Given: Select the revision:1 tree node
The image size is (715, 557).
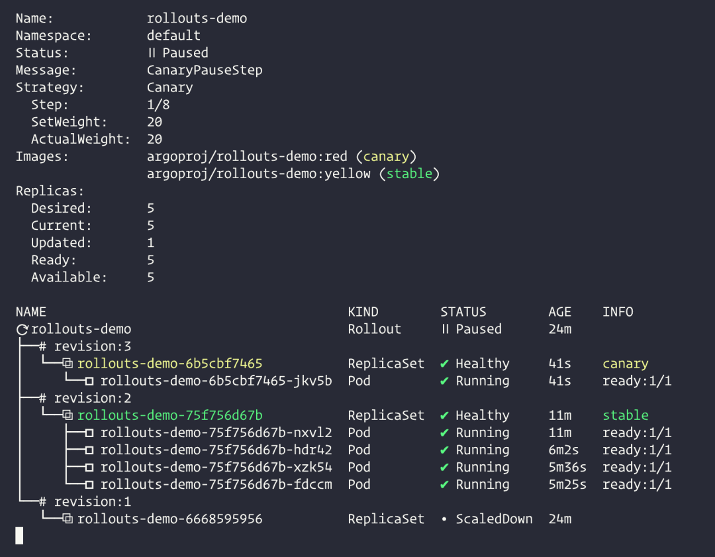Looking at the screenshot, I should tap(85, 501).
